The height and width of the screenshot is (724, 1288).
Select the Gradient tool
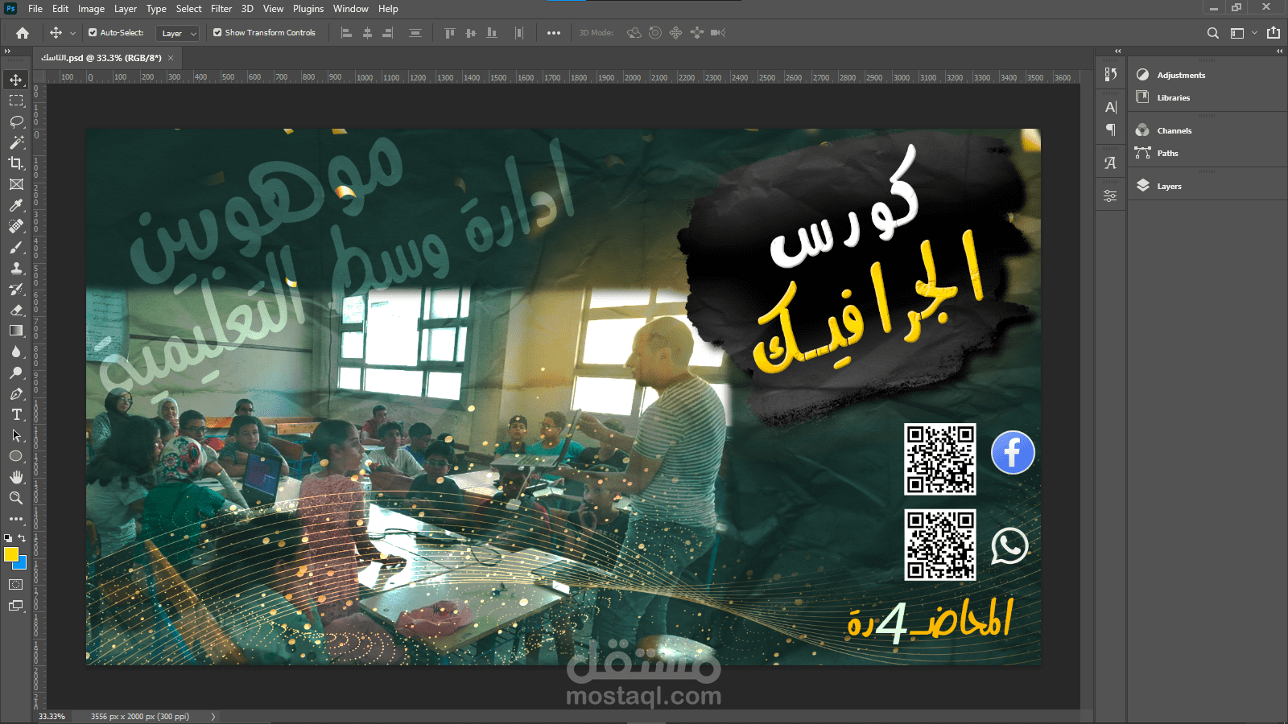pyautogui.click(x=16, y=331)
